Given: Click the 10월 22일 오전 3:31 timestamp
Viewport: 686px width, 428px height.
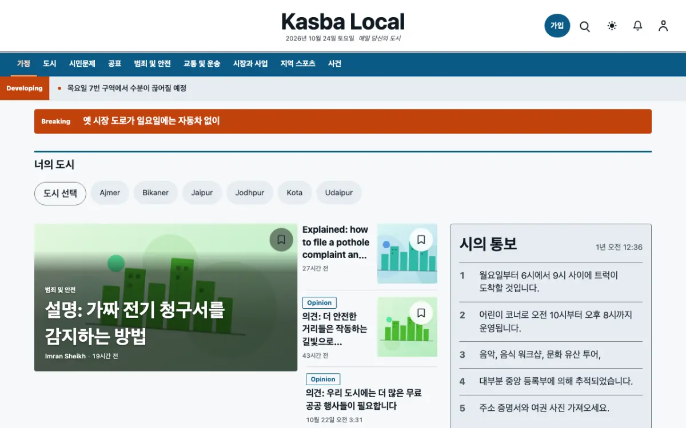Looking at the screenshot, I should pyautogui.click(x=334, y=420).
